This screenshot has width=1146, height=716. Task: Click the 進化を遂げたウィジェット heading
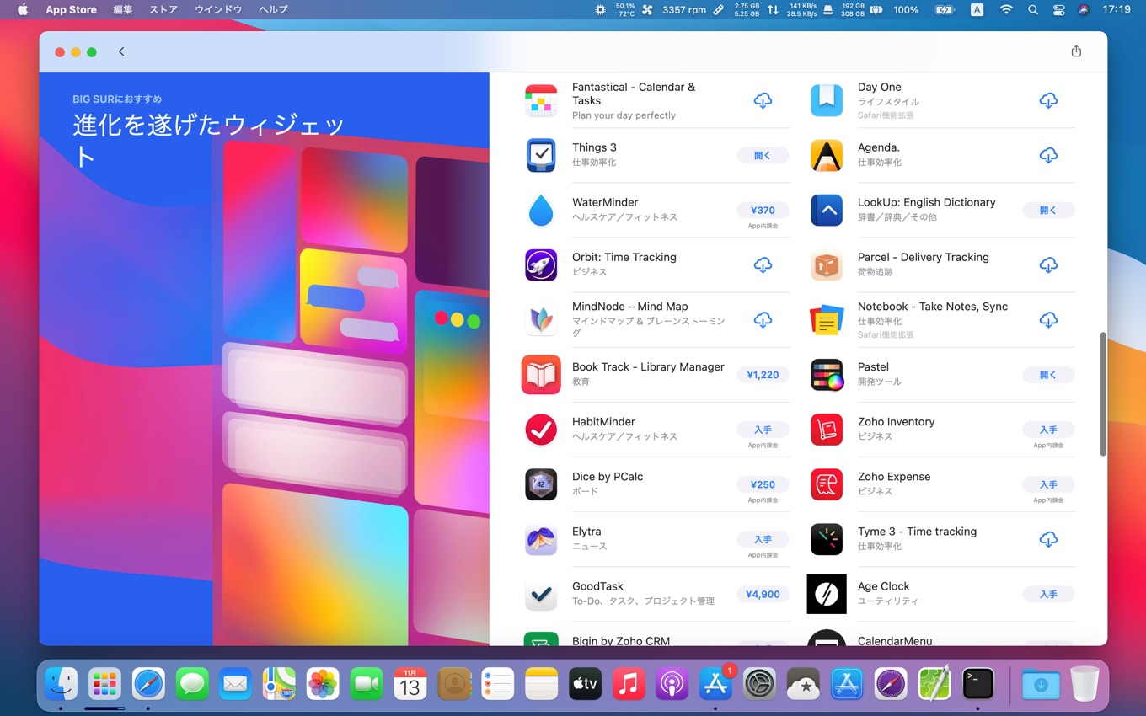(209, 140)
